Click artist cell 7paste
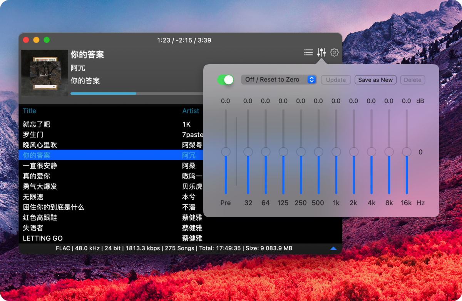Viewport: 462px width, 301px height. (192, 135)
